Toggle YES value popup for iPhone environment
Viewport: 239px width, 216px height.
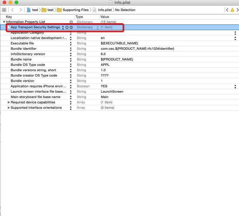pos(235,87)
